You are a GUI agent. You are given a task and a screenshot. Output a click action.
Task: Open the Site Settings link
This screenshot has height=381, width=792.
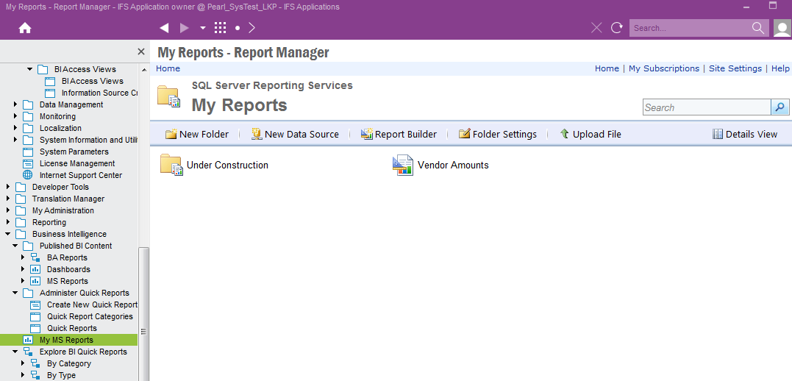pyautogui.click(x=735, y=68)
